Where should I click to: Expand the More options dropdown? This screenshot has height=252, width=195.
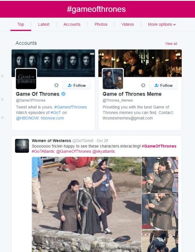[162, 25]
